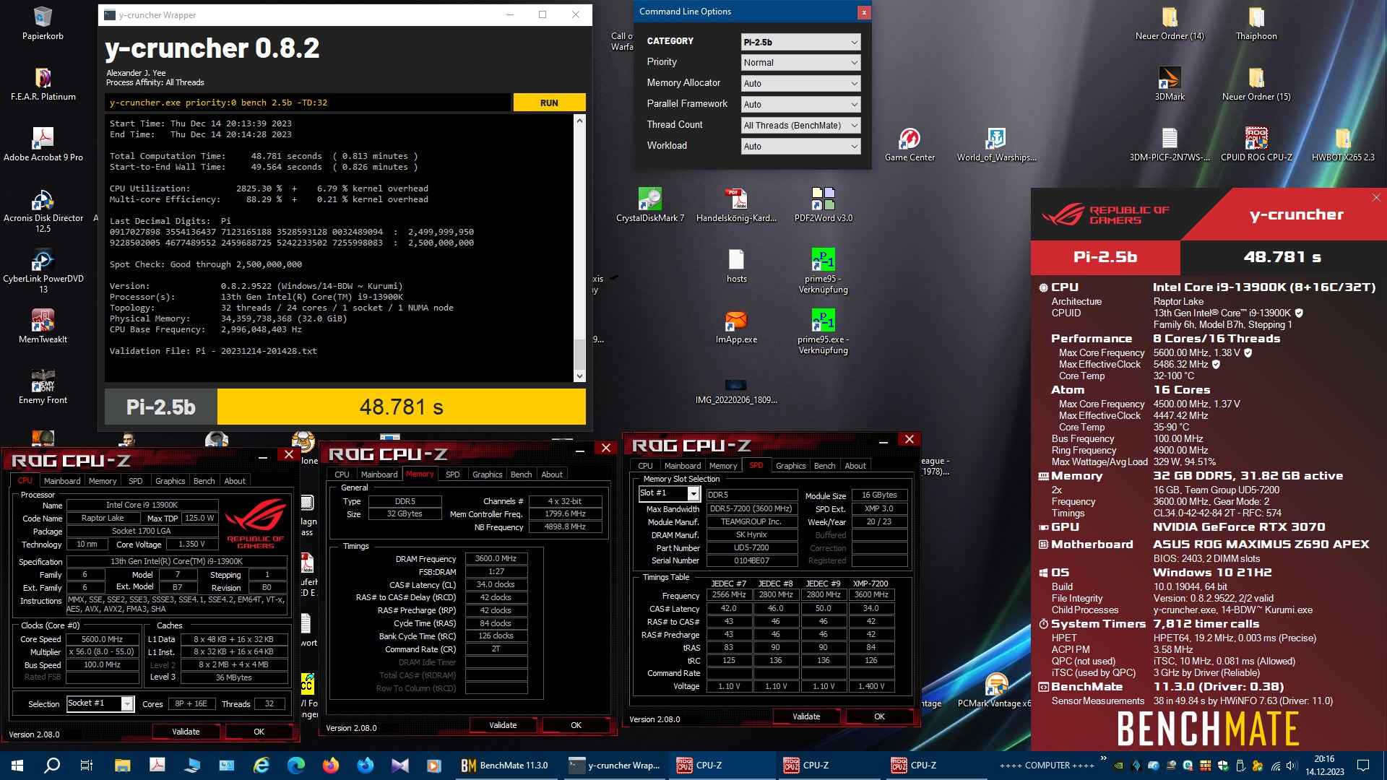This screenshot has height=780, width=1387.
Task: Select Graphics tab in middle CPU-Z window
Action: [x=488, y=474]
